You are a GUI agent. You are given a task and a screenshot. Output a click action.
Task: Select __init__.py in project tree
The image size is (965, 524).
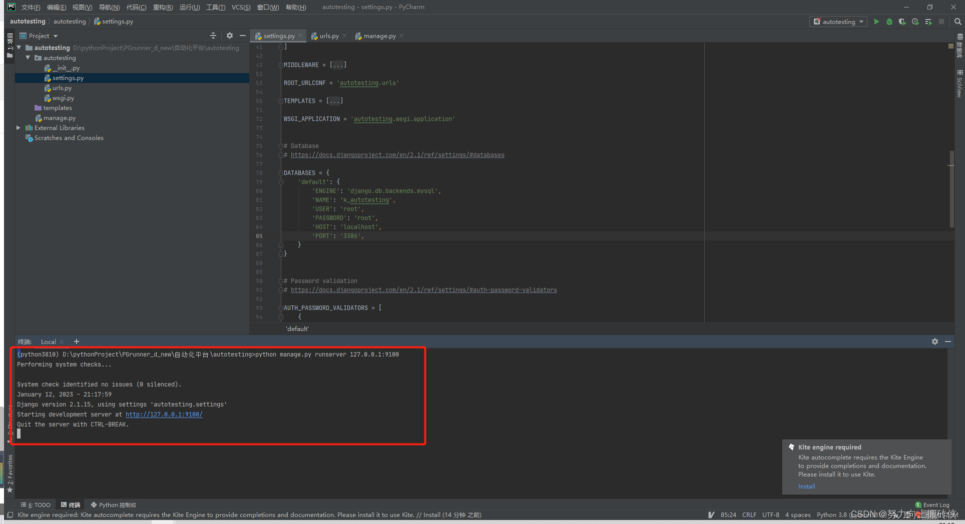pyautogui.click(x=66, y=68)
